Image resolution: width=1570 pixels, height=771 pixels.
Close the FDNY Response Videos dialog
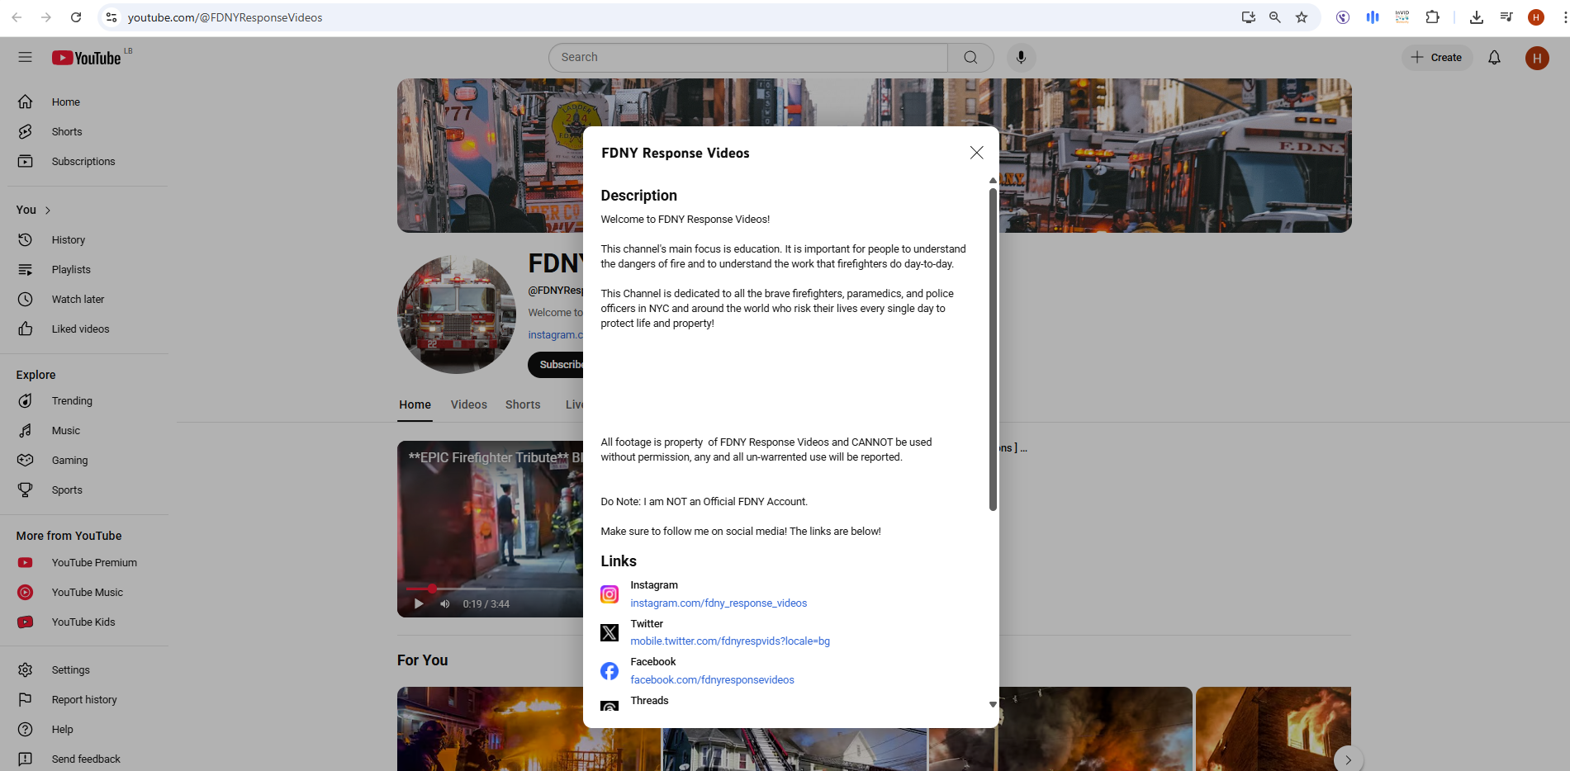click(976, 153)
